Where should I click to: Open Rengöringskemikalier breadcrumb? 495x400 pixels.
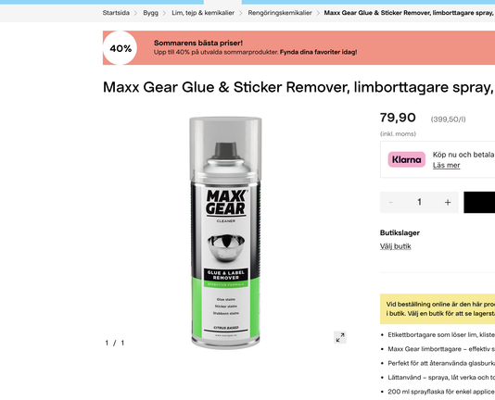tap(280, 13)
